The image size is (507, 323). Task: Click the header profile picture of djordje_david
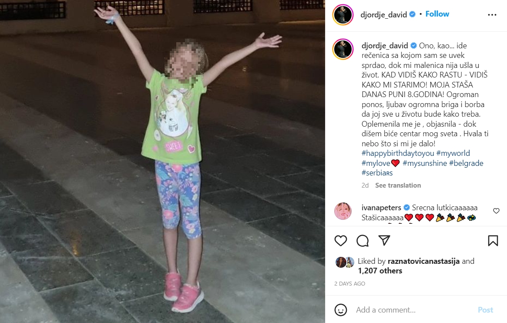click(343, 14)
